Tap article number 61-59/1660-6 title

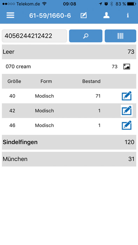coord(50,15)
